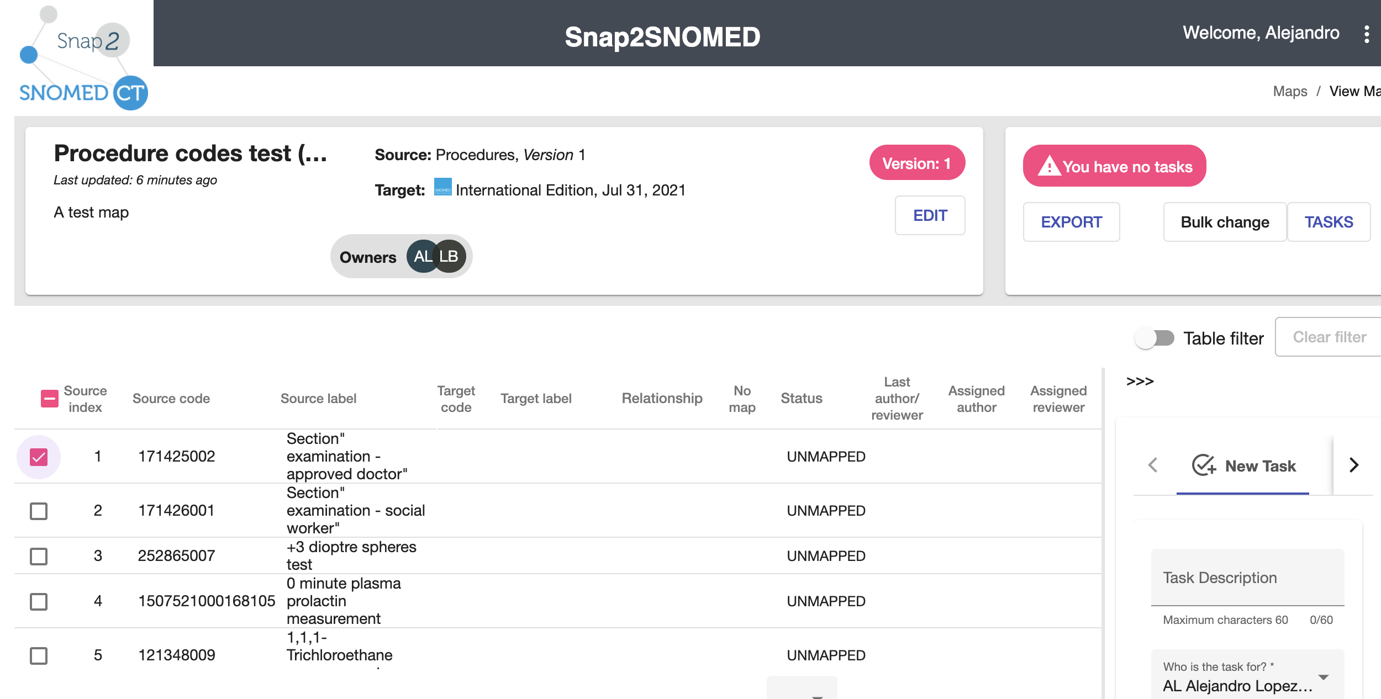Open the Maps breadcrumb link
This screenshot has width=1381, height=699.
pos(1290,91)
